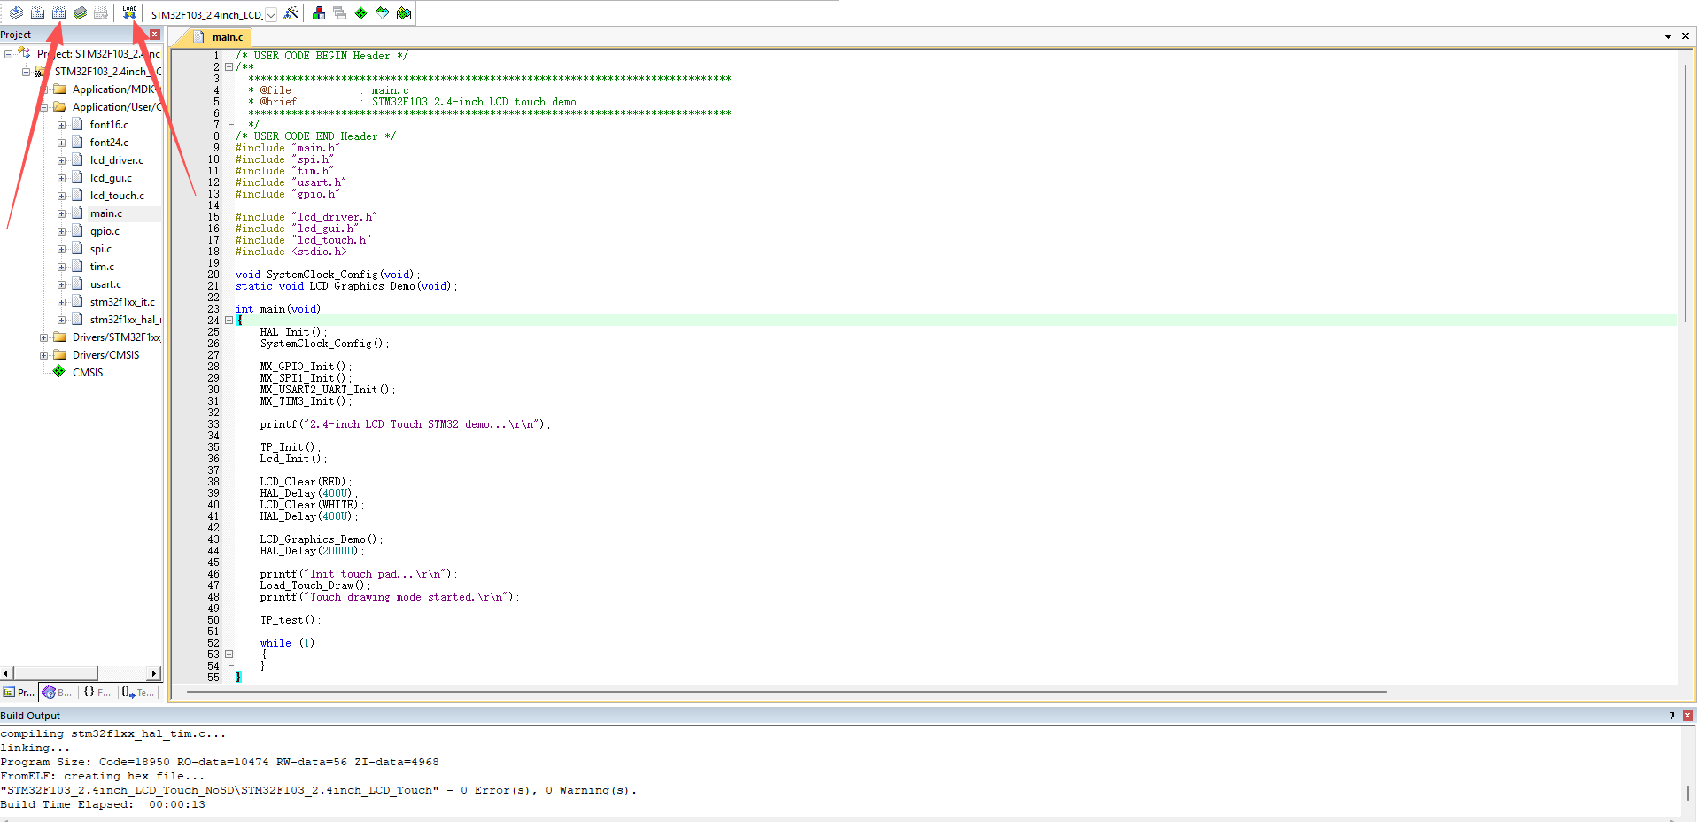The height and width of the screenshot is (822, 1697).
Task: Select font16.c in project tree
Action: coord(109,125)
